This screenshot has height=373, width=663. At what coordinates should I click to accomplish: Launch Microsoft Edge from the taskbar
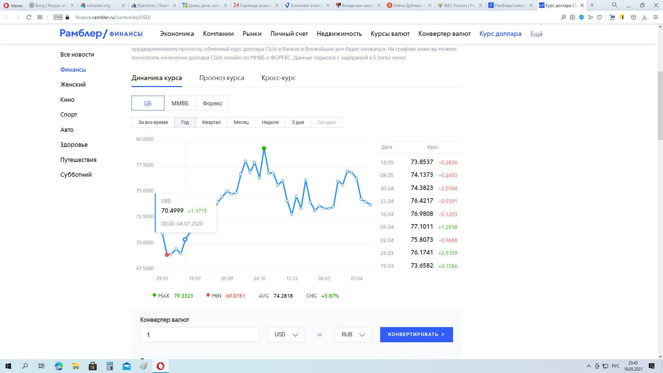pyautogui.click(x=59, y=366)
